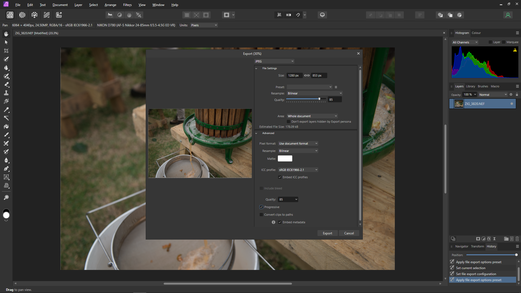Image resolution: width=521 pixels, height=293 pixels.
Task: Switch to the Liquify persona icon
Action: [22, 15]
